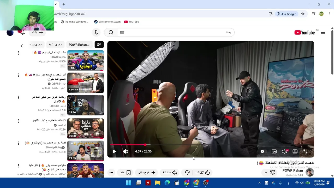Open the 1:25:57 car challenge video thumbnail
This screenshot has width=334, height=188.
[86, 83]
